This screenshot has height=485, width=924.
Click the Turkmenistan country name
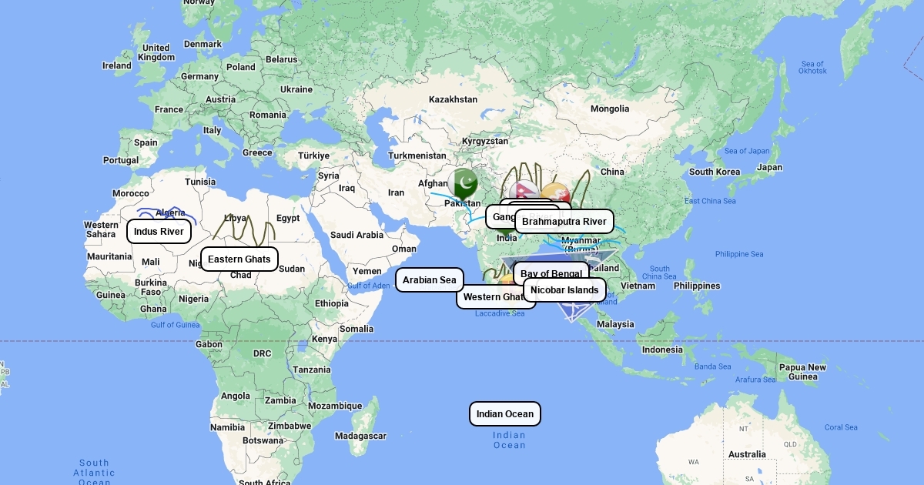click(x=417, y=156)
